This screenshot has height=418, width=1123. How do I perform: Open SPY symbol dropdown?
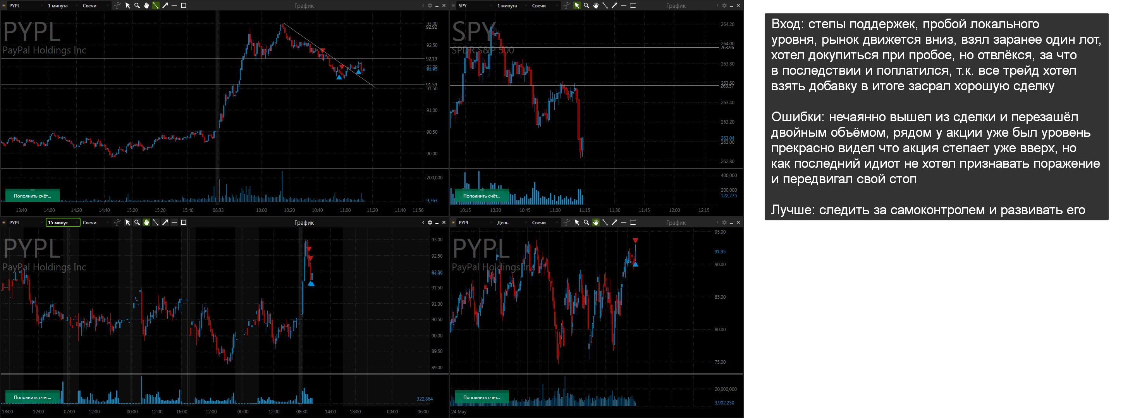tap(475, 5)
